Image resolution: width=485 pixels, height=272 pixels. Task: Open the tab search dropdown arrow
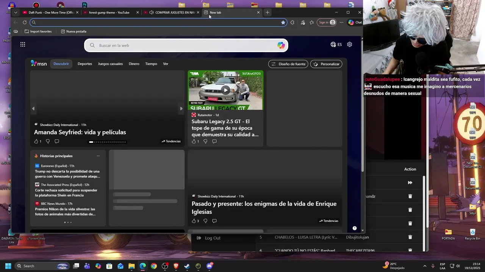tap(16, 12)
